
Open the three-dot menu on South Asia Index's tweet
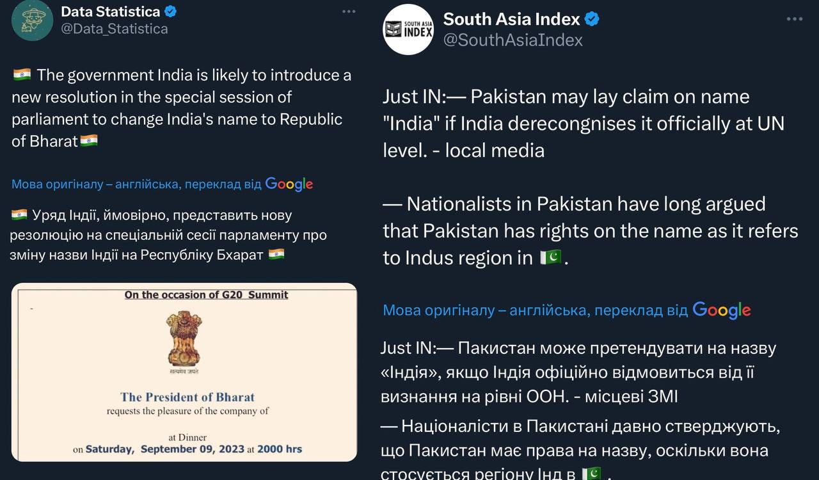[x=793, y=20]
